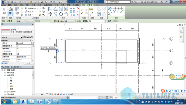The width and height of the screenshot is (186, 105).
Task: Select the Rectangle draw tool
Action: 112,9
